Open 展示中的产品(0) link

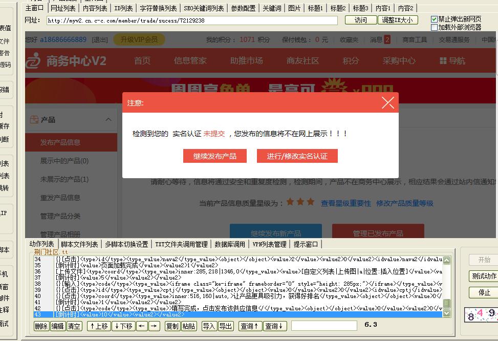pyautogui.click(x=64, y=161)
